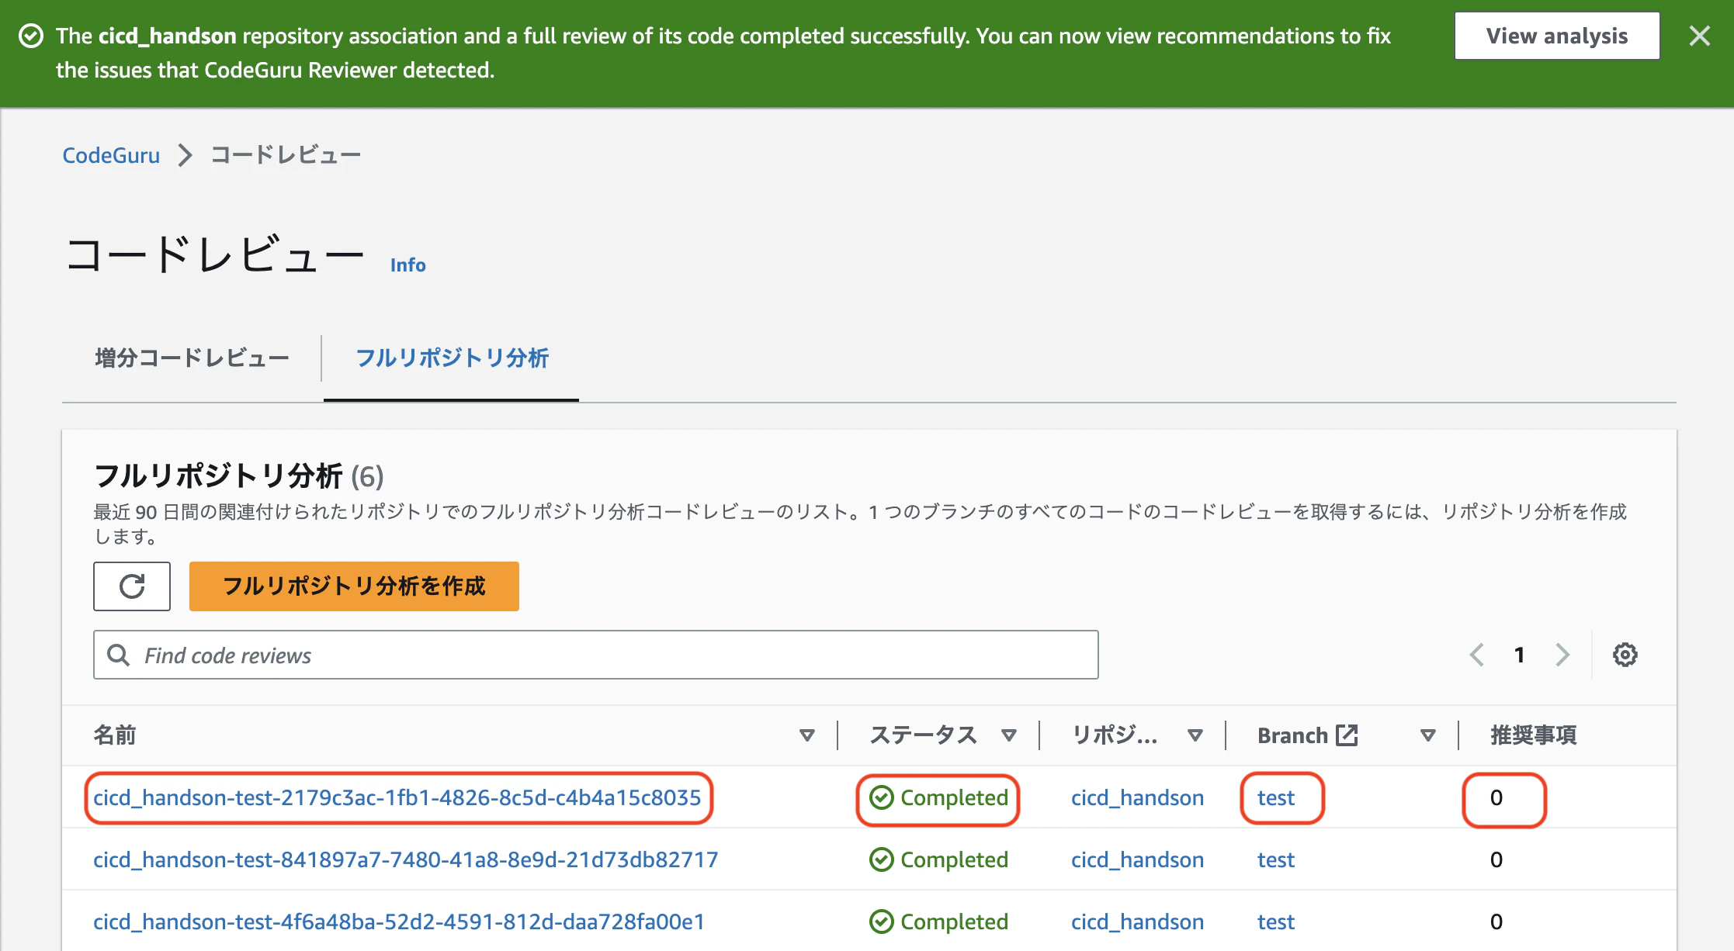Screen dimensions: 1734x951
Task: Click the View analysis button
Action: tap(1555, 36)
